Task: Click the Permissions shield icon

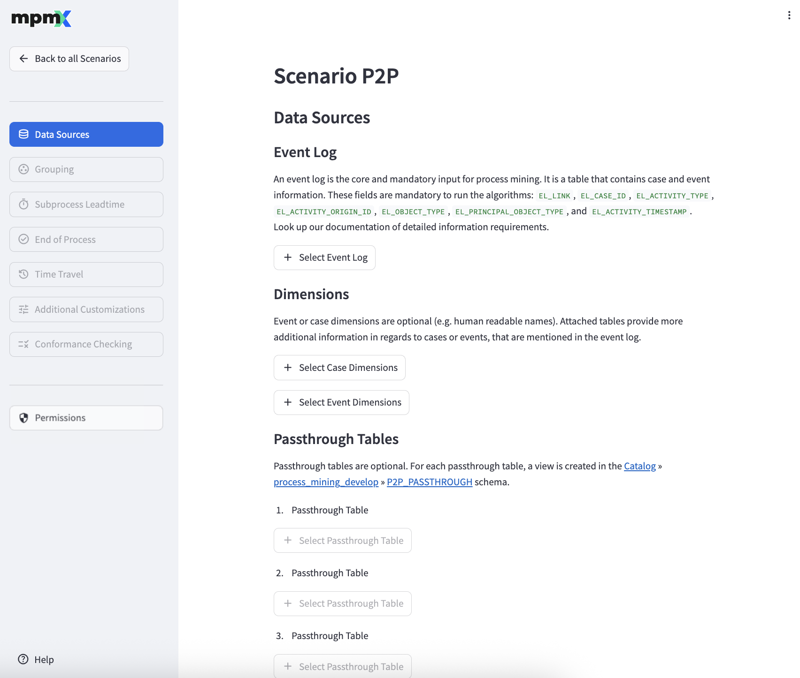Action: 23,418
